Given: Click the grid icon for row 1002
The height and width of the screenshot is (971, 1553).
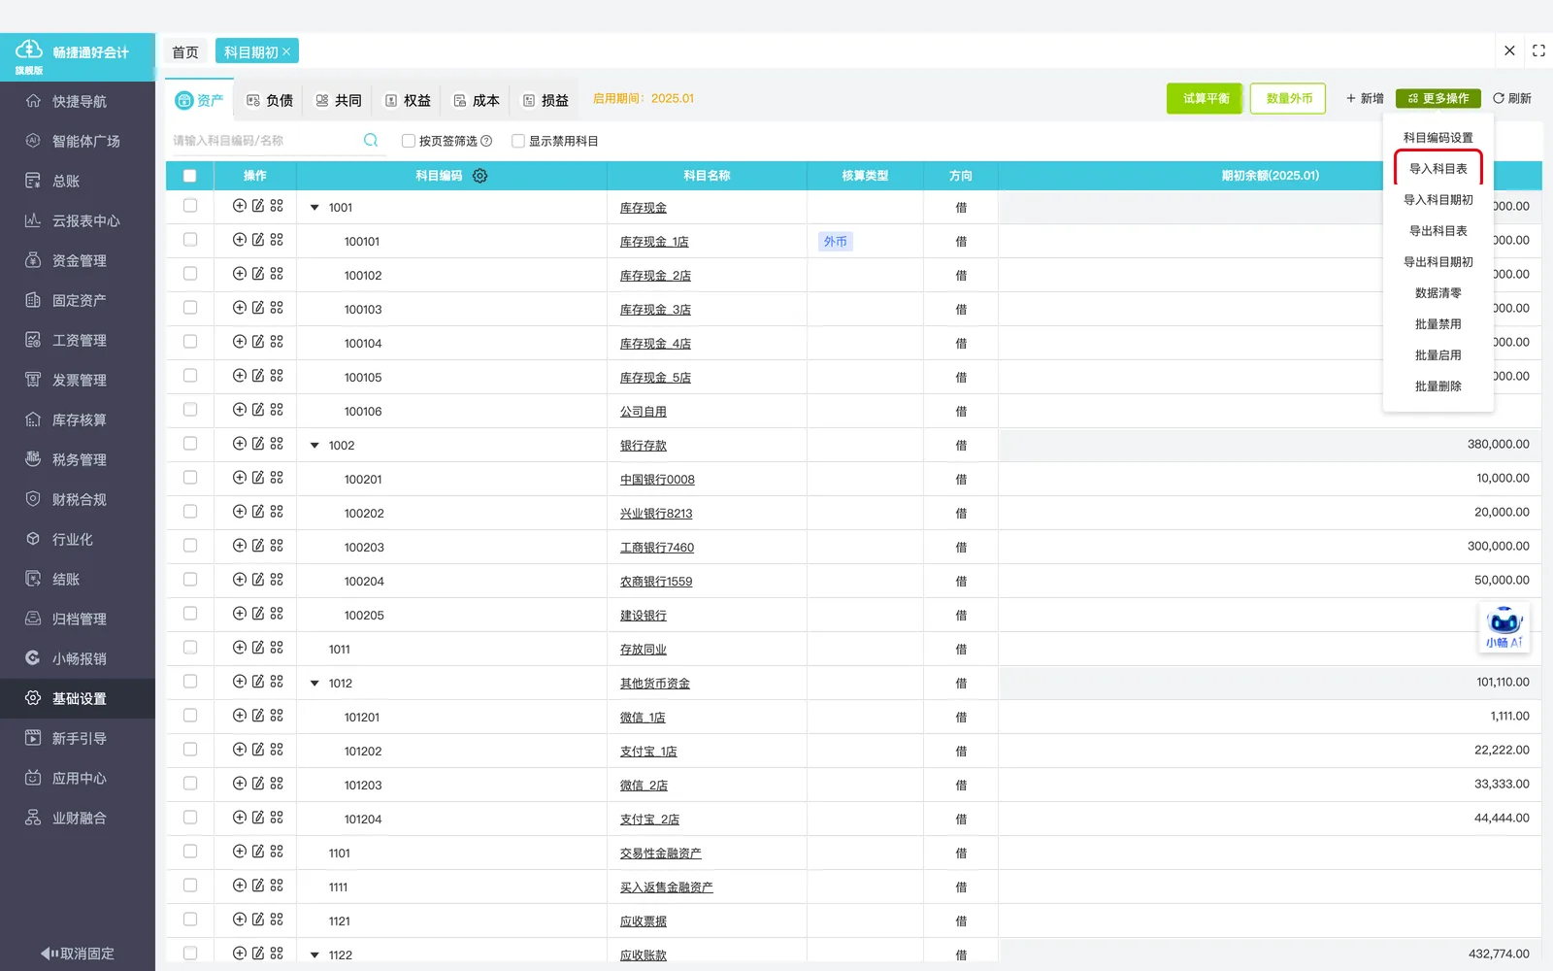Looking at the screenshot, I should coord(277,444).
